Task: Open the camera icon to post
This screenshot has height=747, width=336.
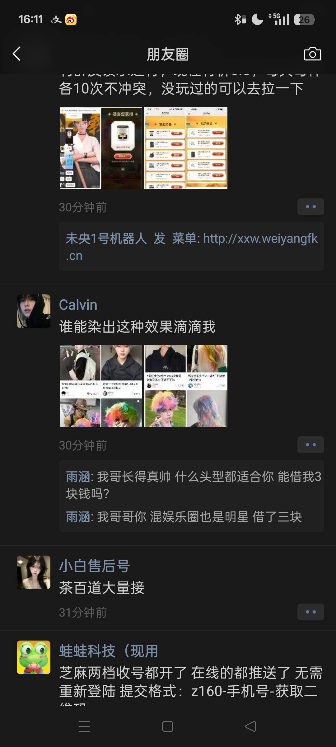Action: point(312,54)
